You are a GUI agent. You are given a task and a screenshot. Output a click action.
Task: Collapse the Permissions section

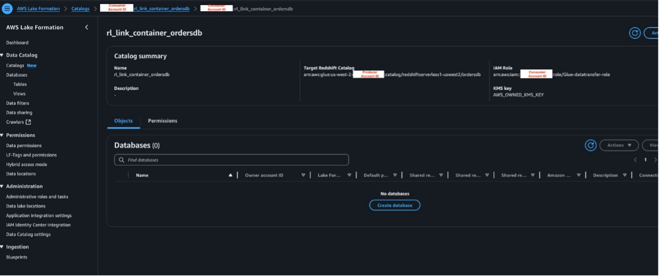[2, 135]
